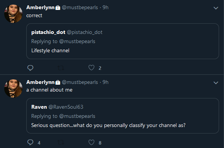
Task: Open Raven's profile from quoted tweet
Action: [x=39, y=107]
